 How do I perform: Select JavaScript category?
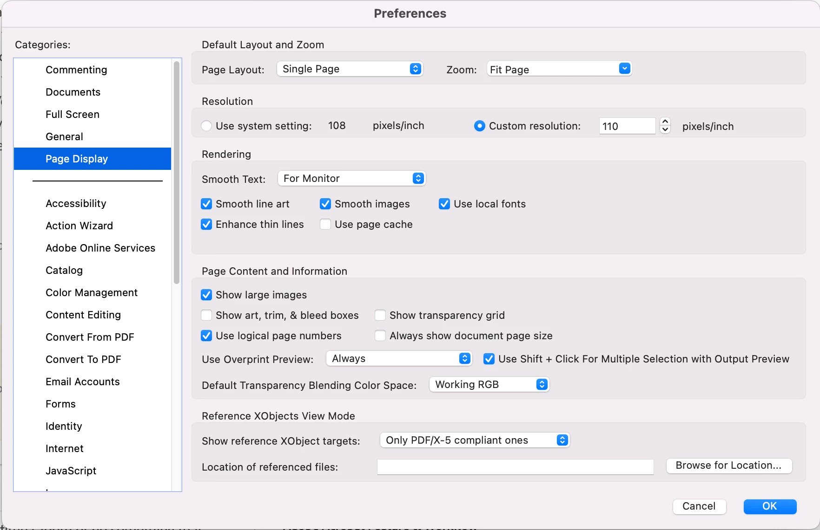point(93,471)
